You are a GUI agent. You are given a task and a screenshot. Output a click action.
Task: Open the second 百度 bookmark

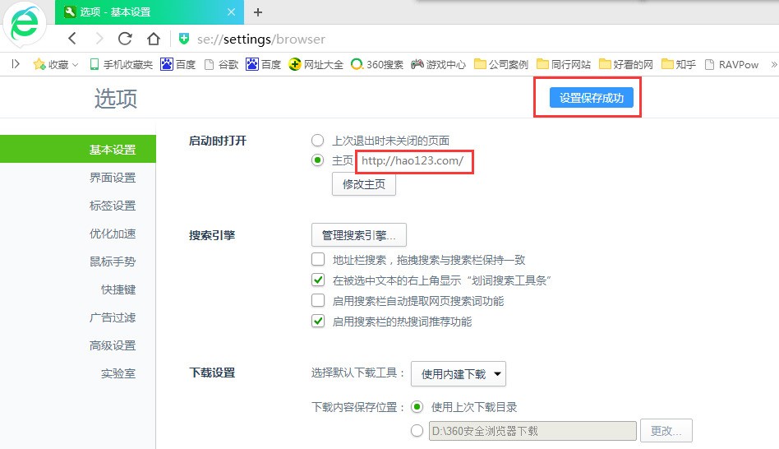pos(263,64)
